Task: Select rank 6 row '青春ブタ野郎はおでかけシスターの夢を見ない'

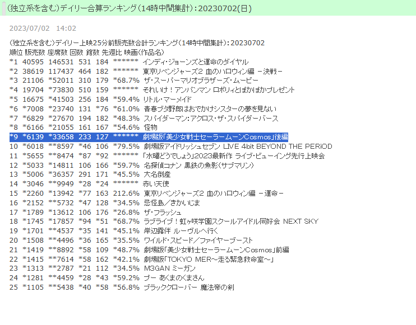Action: pyautogui.click(x=143, y=109)
